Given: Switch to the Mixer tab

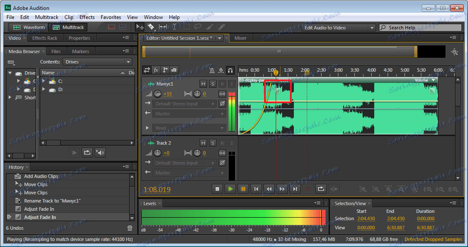Looking at the screenshot, I should pyautogui.click(x=240, y=38).
